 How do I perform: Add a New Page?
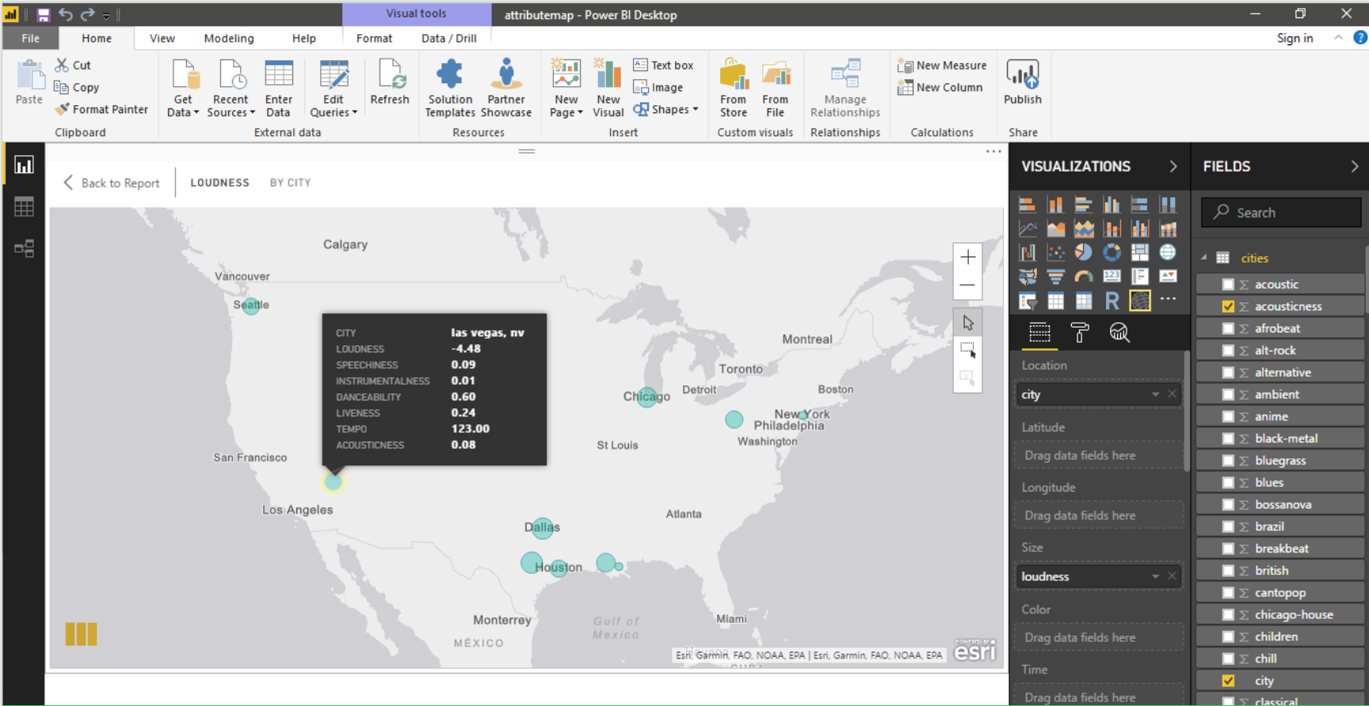click(566, 89)
